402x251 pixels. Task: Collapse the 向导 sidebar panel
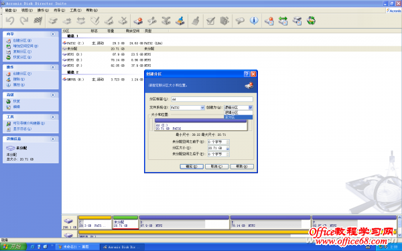tap(53, 34)
